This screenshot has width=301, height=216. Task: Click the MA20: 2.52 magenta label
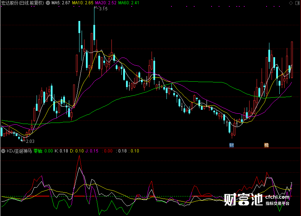(x=106, y=3)
